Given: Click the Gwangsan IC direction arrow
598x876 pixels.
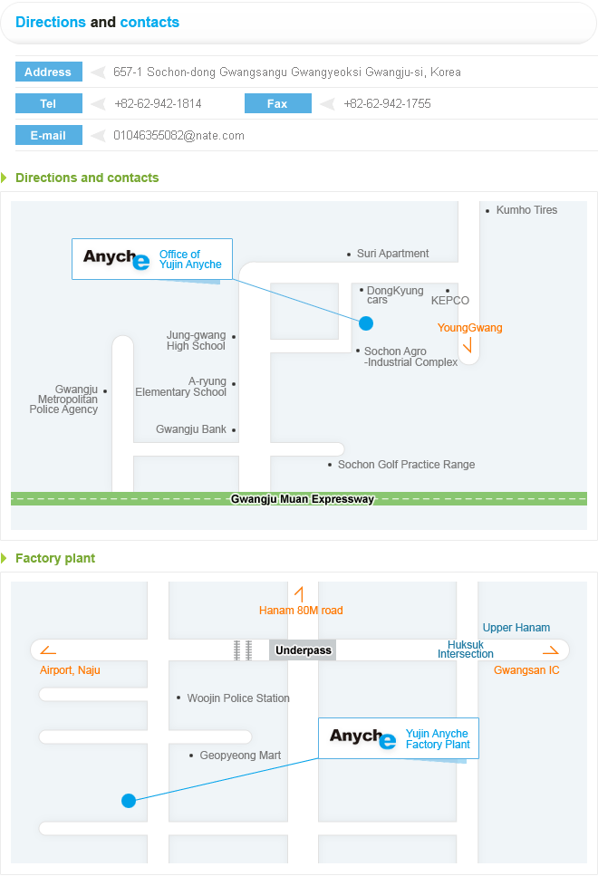Looking at the screenshot, I should pyautogui.click(x=551, y=650).
